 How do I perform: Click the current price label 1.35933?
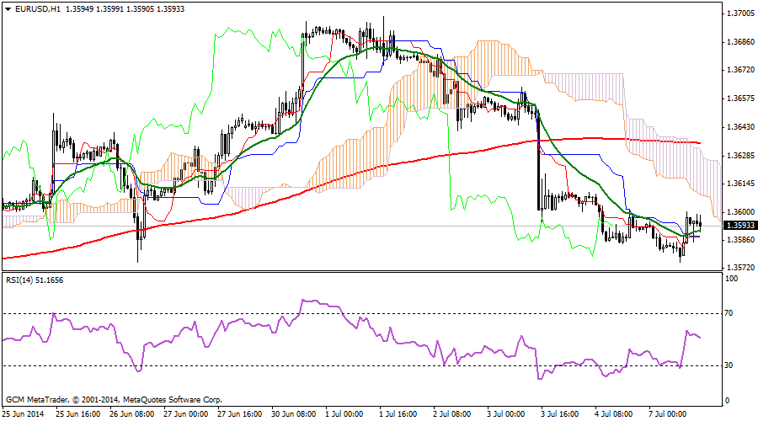(x=740, y=226)
